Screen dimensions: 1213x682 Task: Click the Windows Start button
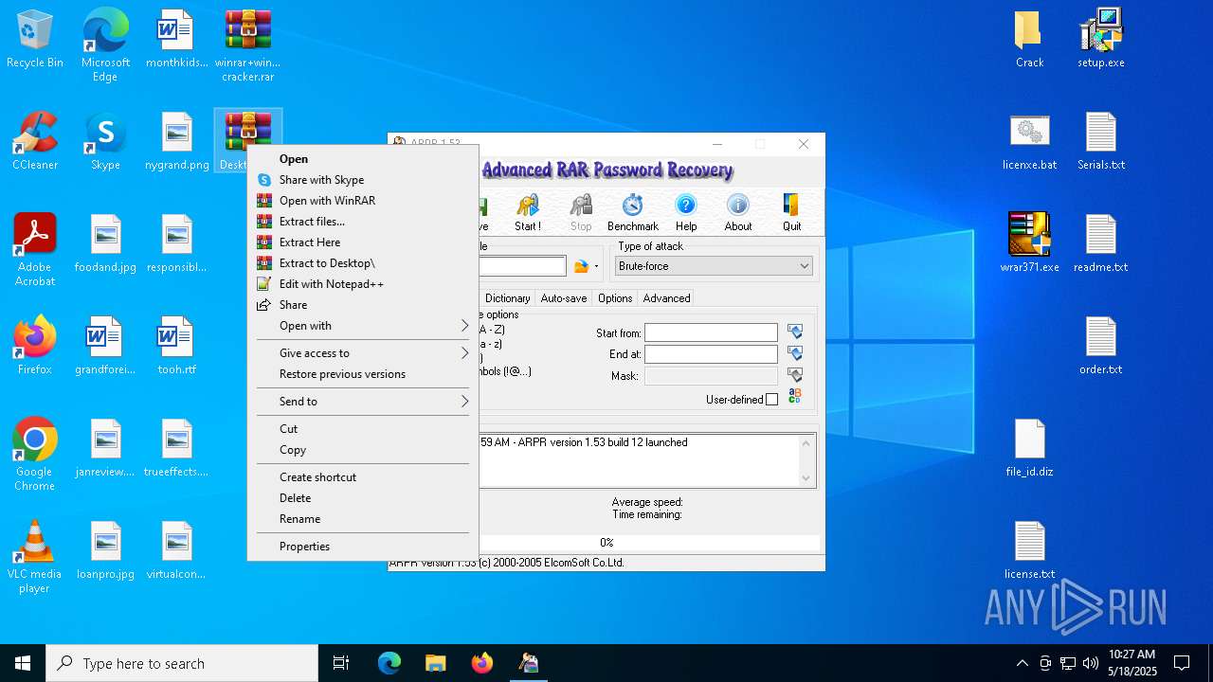[x=23, y=663]
